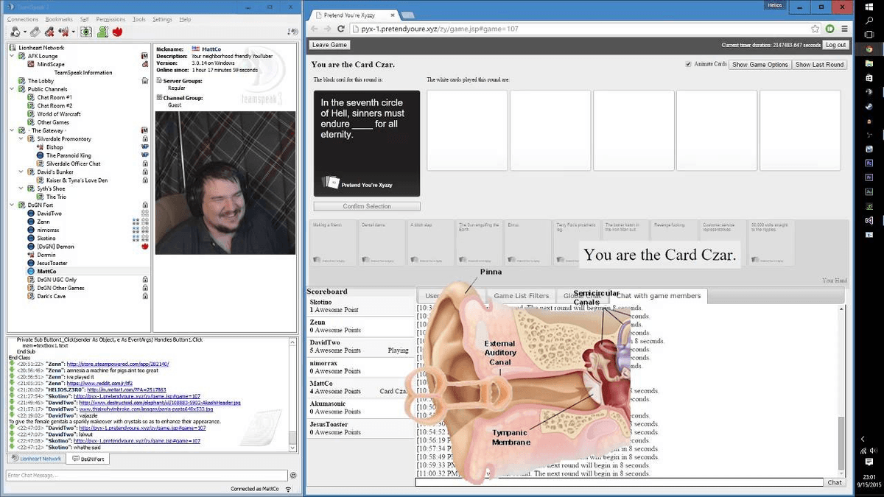The height and width of the screenshot is (497, 884).
Task: Click the TeamSpeak Connect icon in toolbar
Action: pyautogui.click(x=15, y=32)
